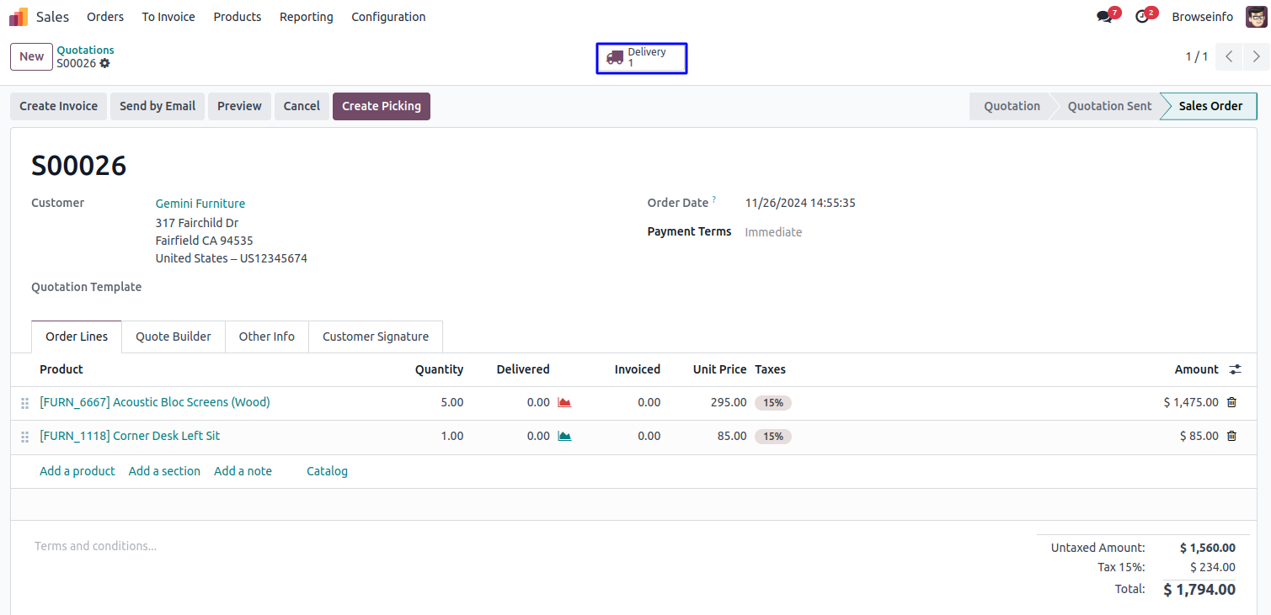Open the column options adjust icon
Viewport: 1271px width, 615px height.
pyautogui.click(x=1235, y=369)
